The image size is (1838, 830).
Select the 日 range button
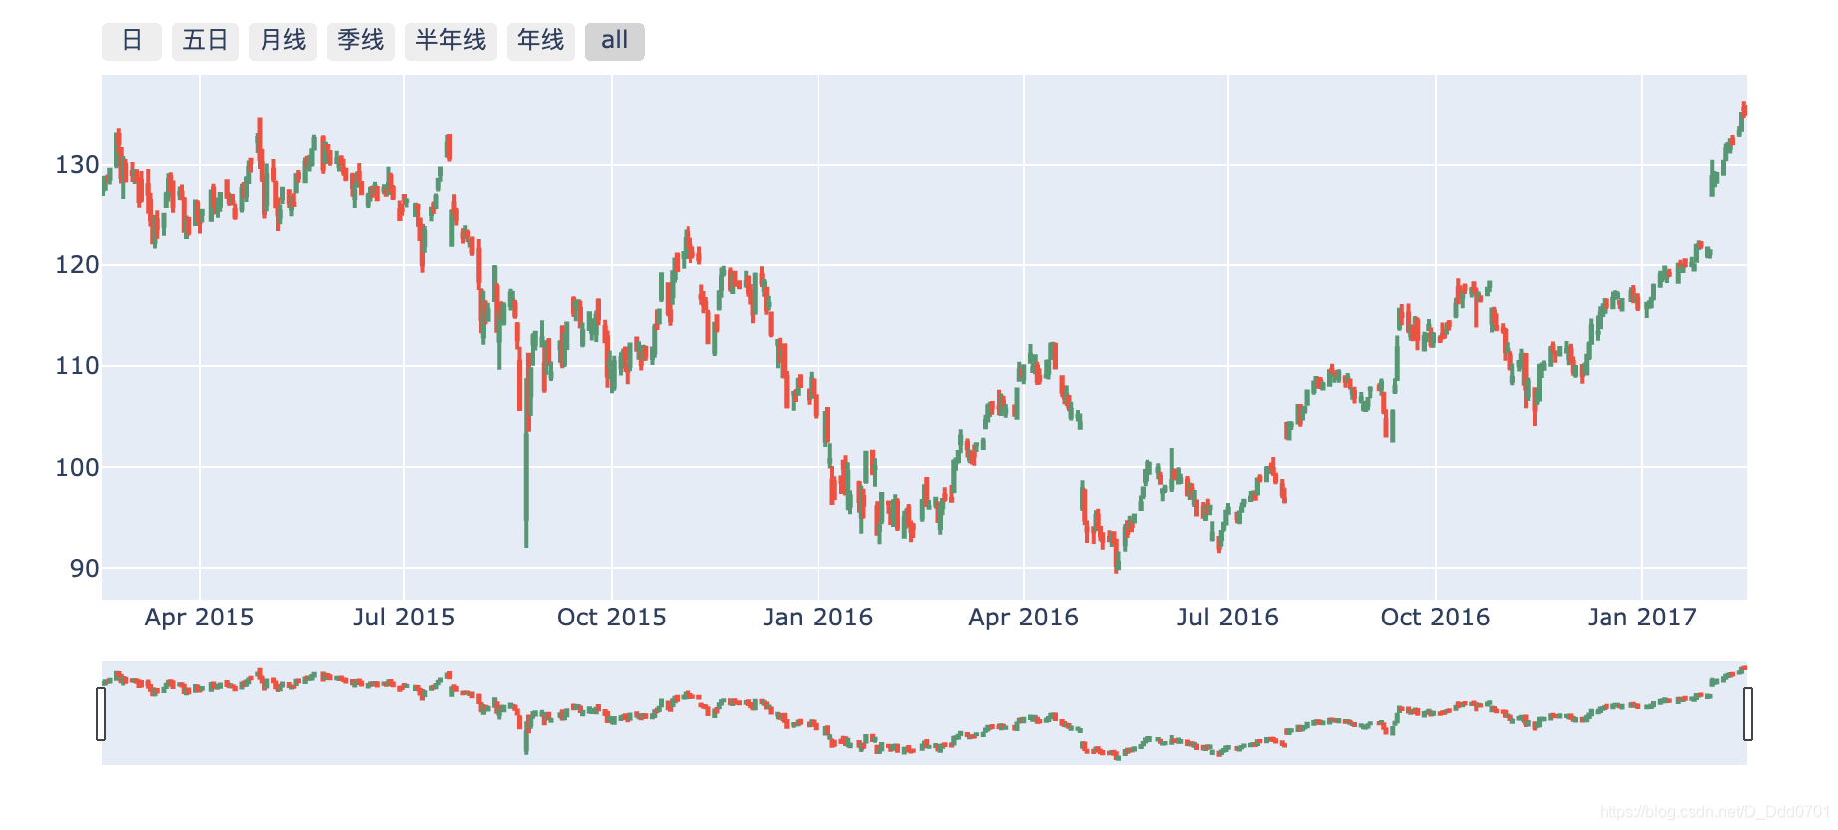132,42
